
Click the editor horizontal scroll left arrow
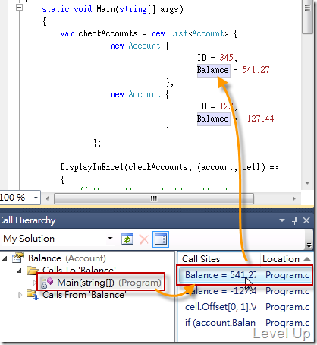tap(47, 198)
